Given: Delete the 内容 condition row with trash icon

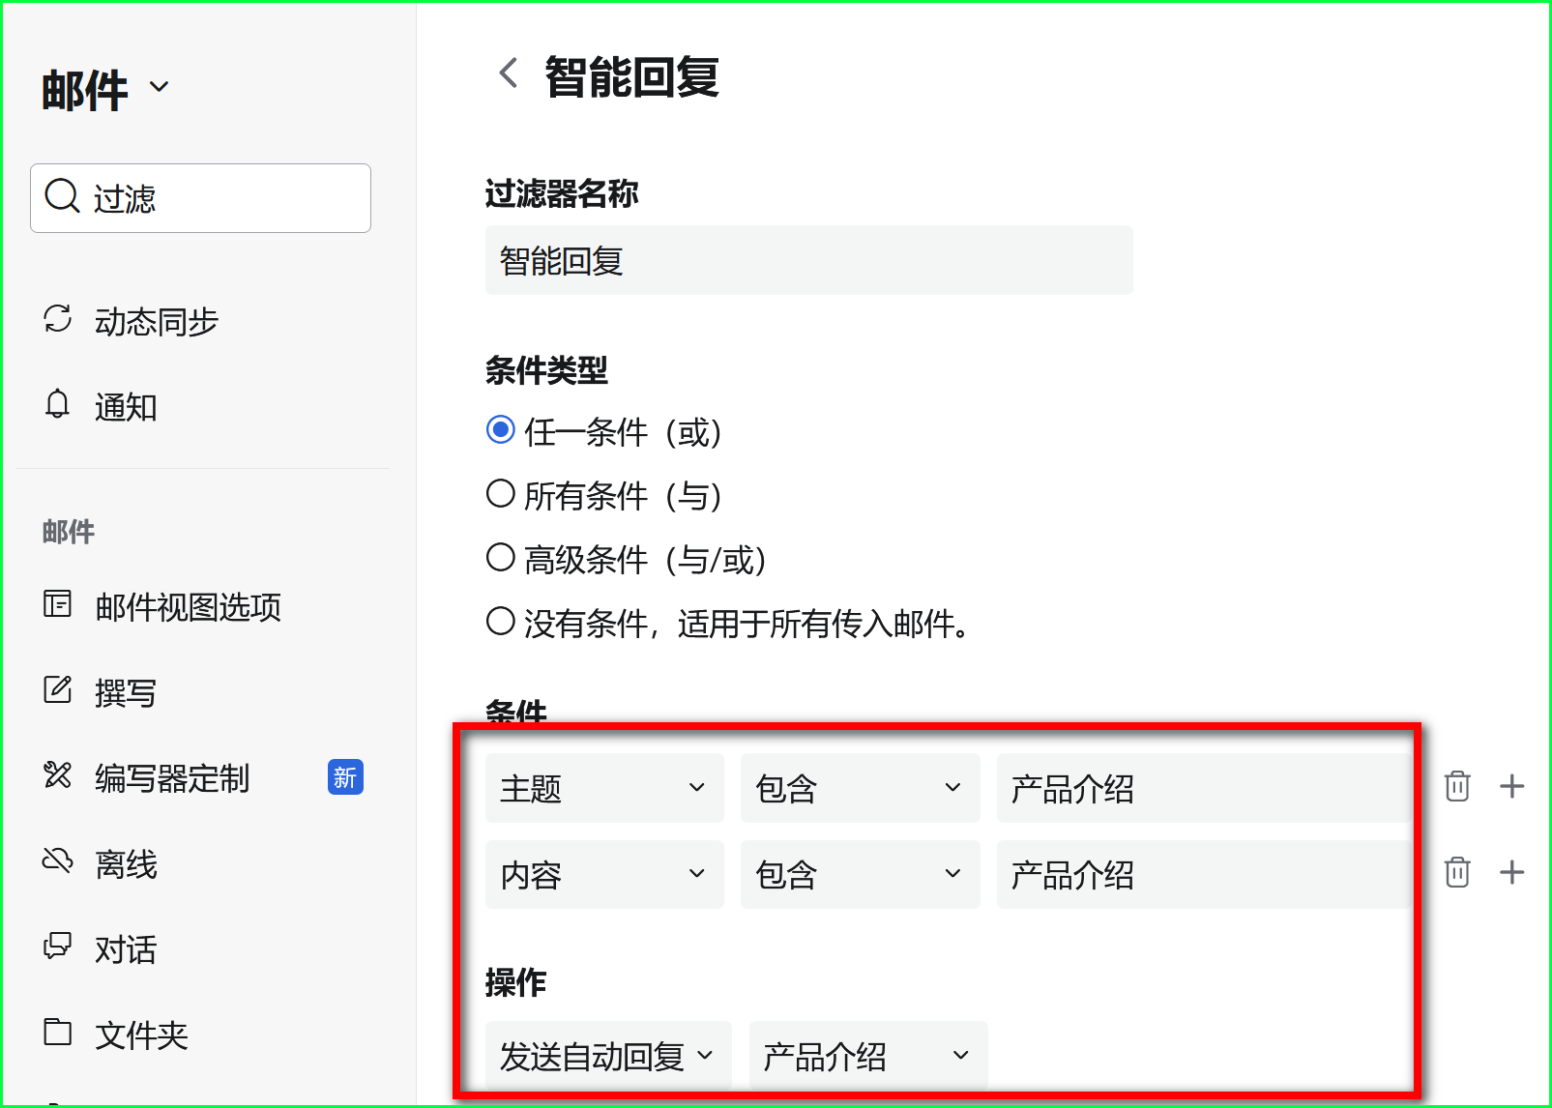Looking at the screenshot, I should [1457, 873].
